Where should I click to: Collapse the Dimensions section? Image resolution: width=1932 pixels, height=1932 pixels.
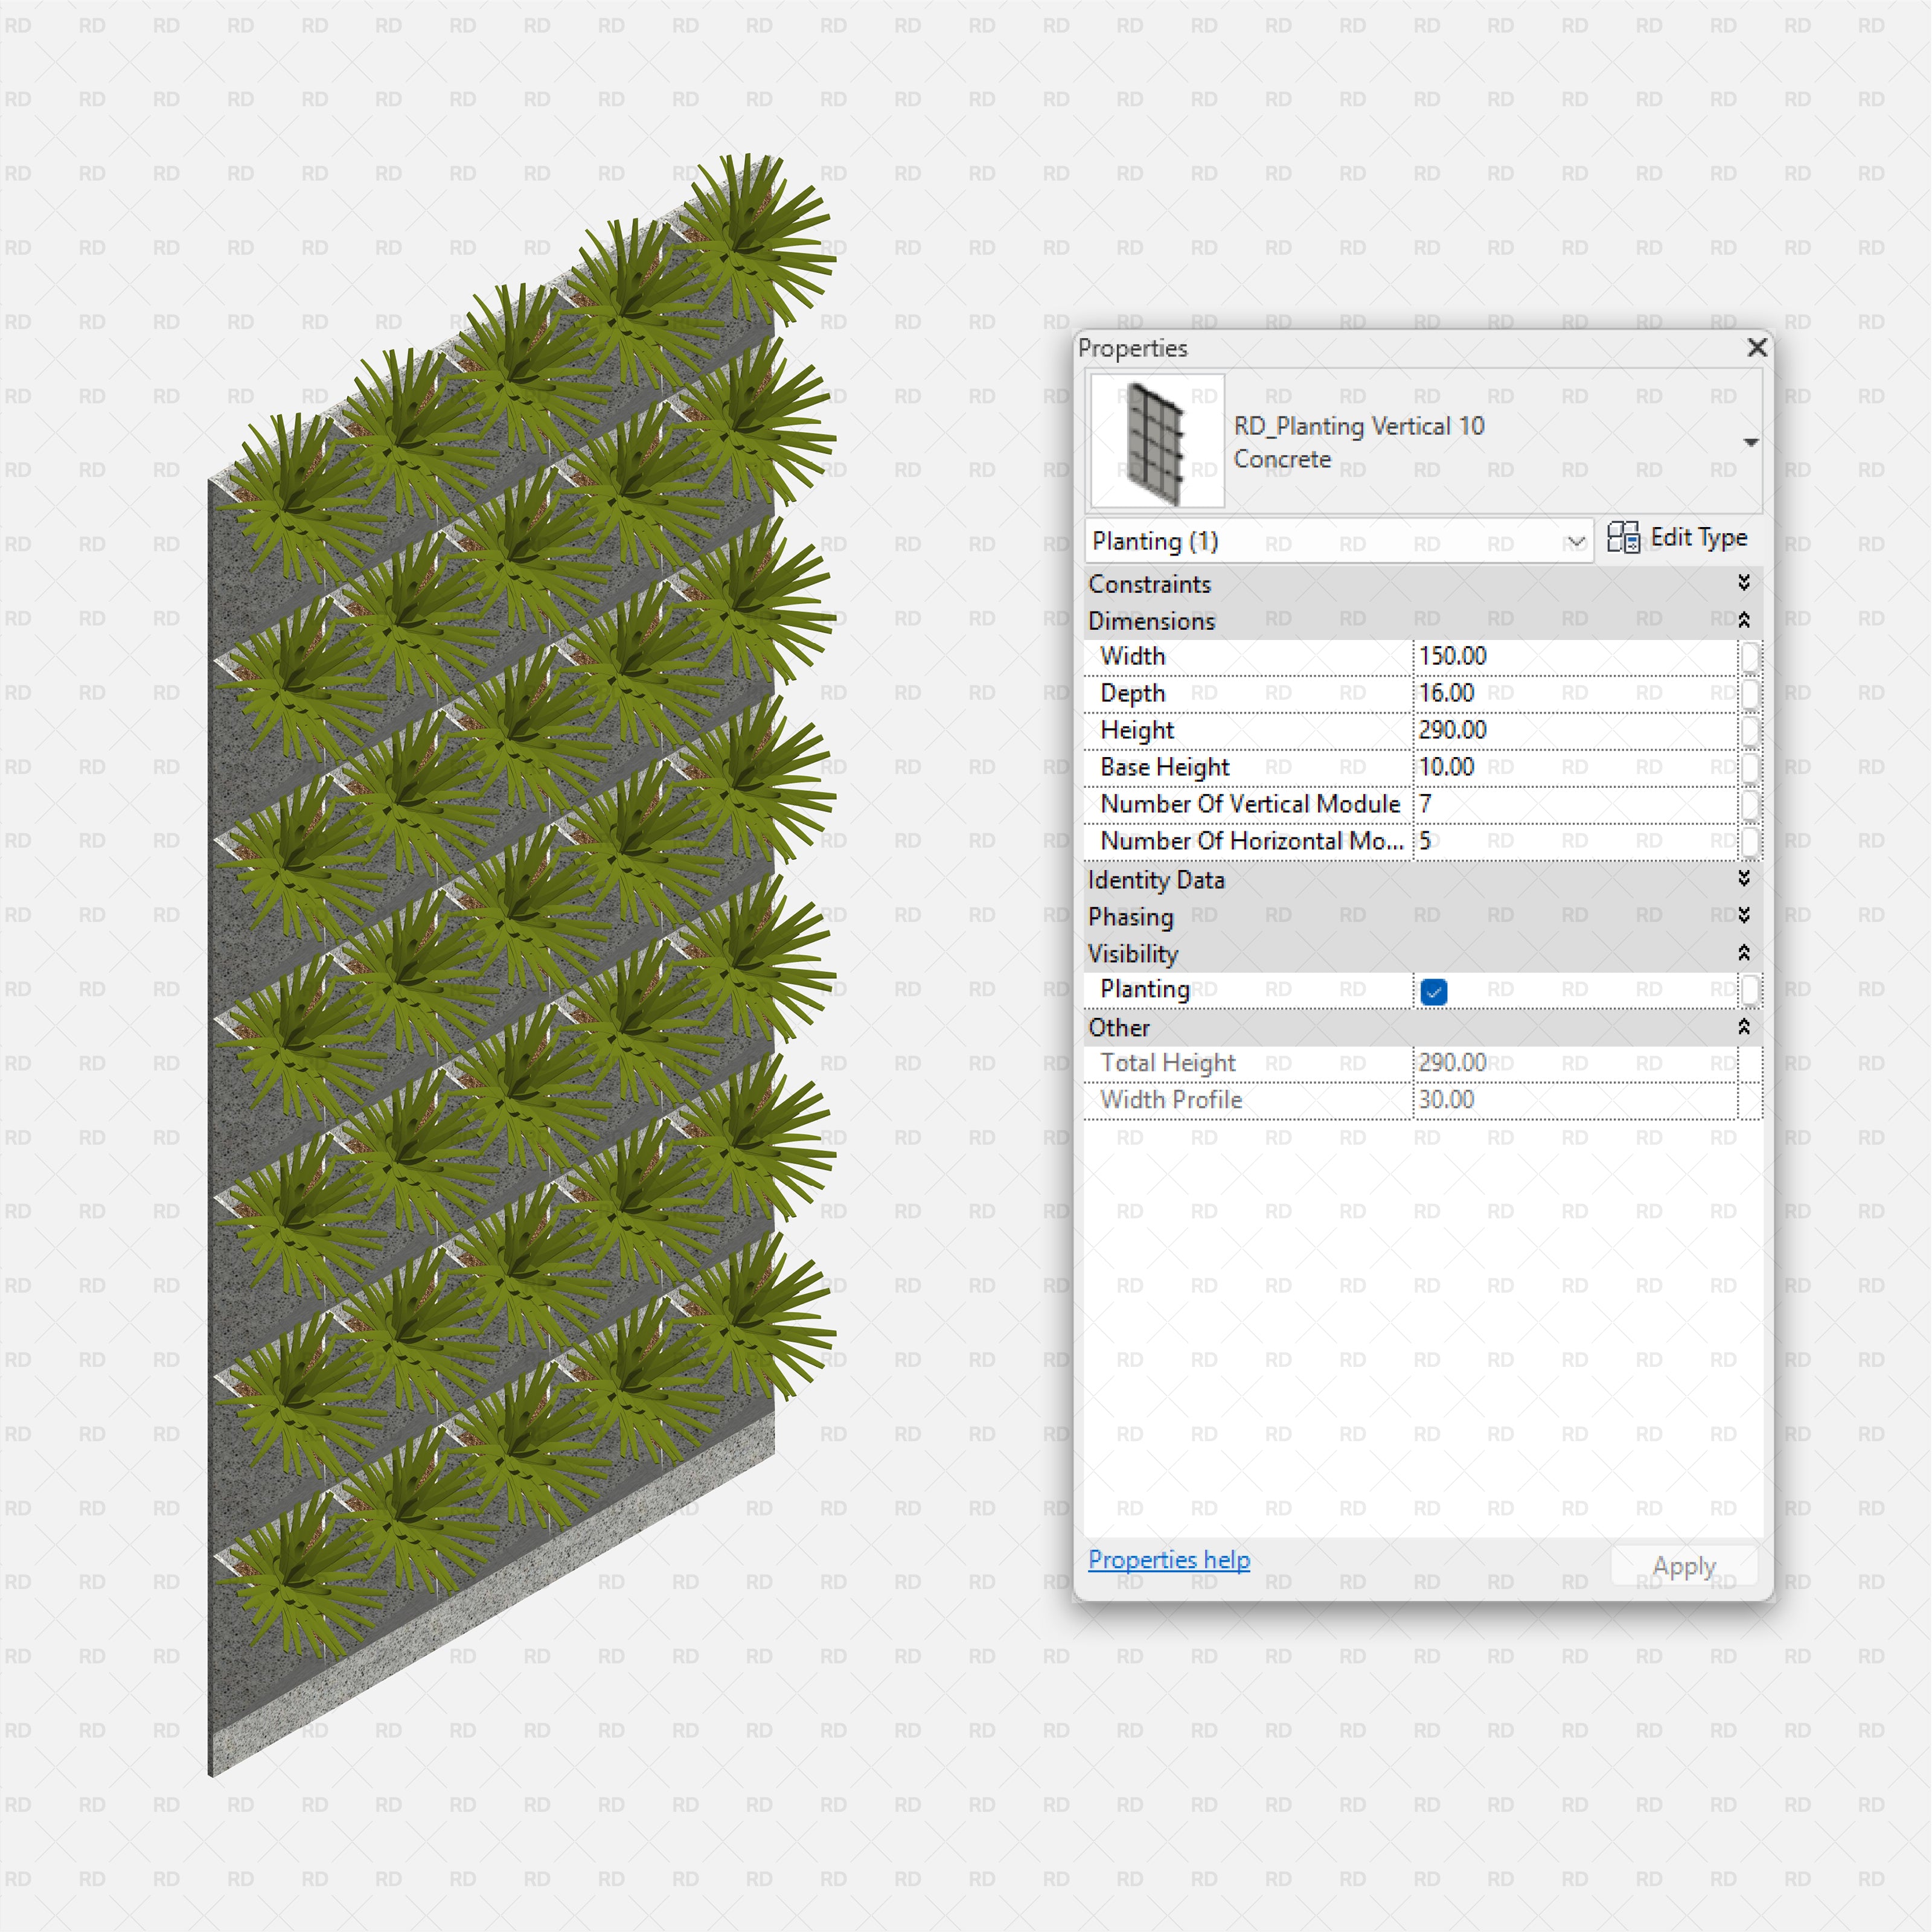coord(1744,620)
